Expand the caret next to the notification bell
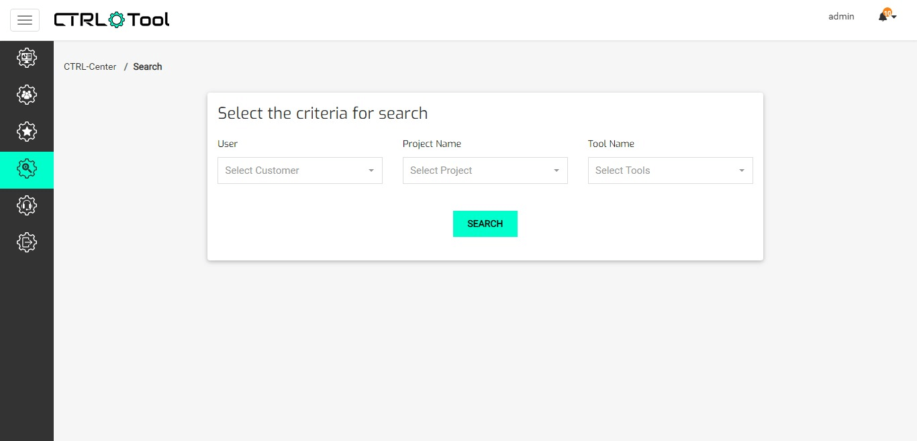This screenshot has width=917, height=441. pyautogui.click(x=894, y=17)
